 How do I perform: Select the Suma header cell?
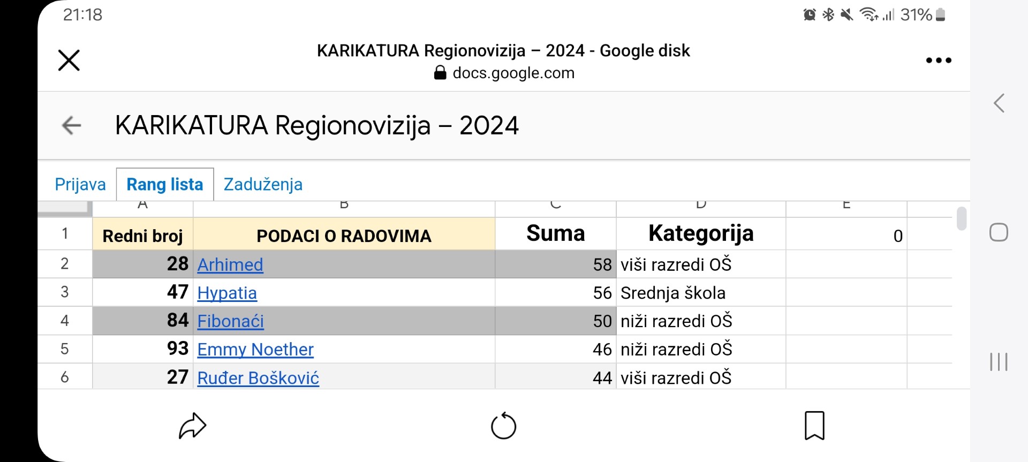[x=556, y=233]
